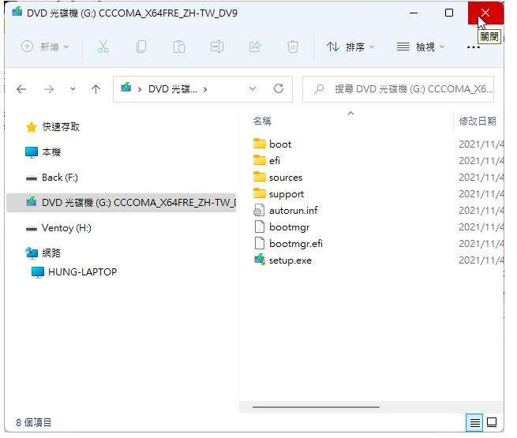Select the autorun.inf file
Viewport: 517px width, 438px height.
coord(294,211)
